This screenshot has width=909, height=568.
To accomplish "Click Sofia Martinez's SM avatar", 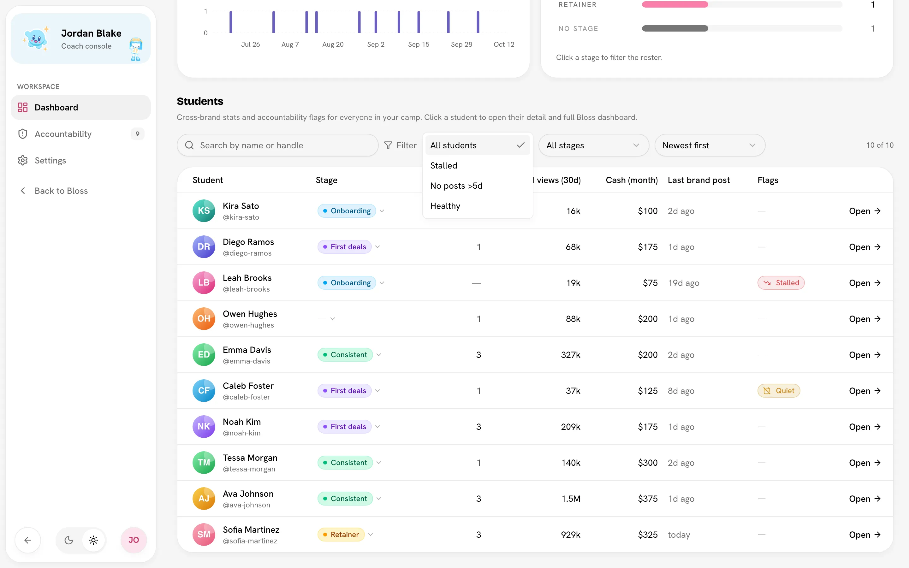I will coord(204,535).
